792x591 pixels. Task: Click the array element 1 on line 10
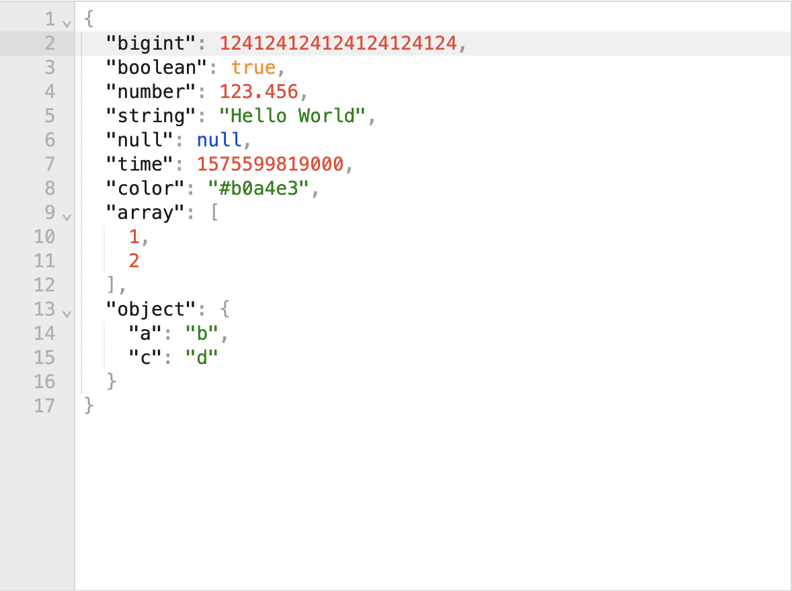point(134,236)
